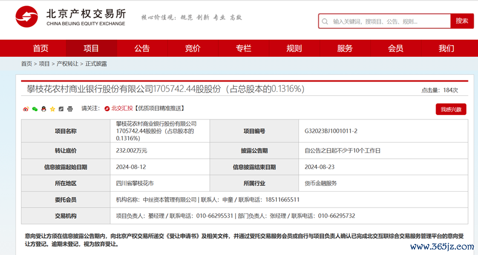Open the 专栏 navigation menu
478x255 pixels.
(x=243, y=48)
